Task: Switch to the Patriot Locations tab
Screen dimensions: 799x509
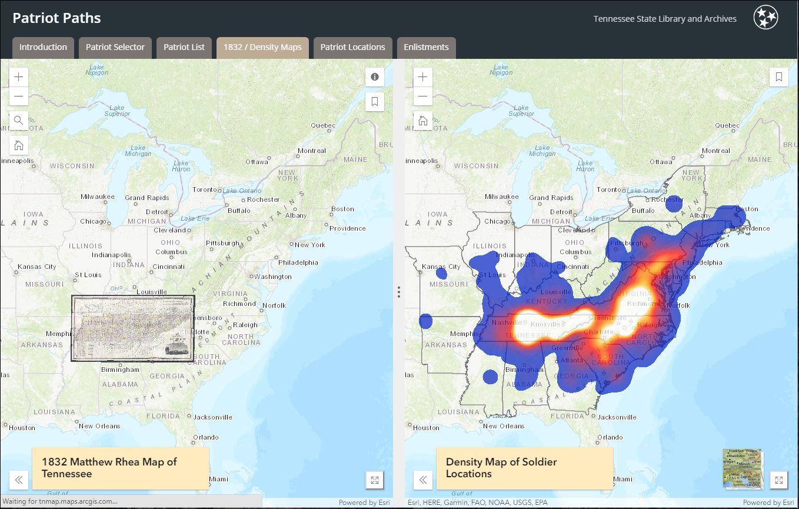Action: pos(352,47)
